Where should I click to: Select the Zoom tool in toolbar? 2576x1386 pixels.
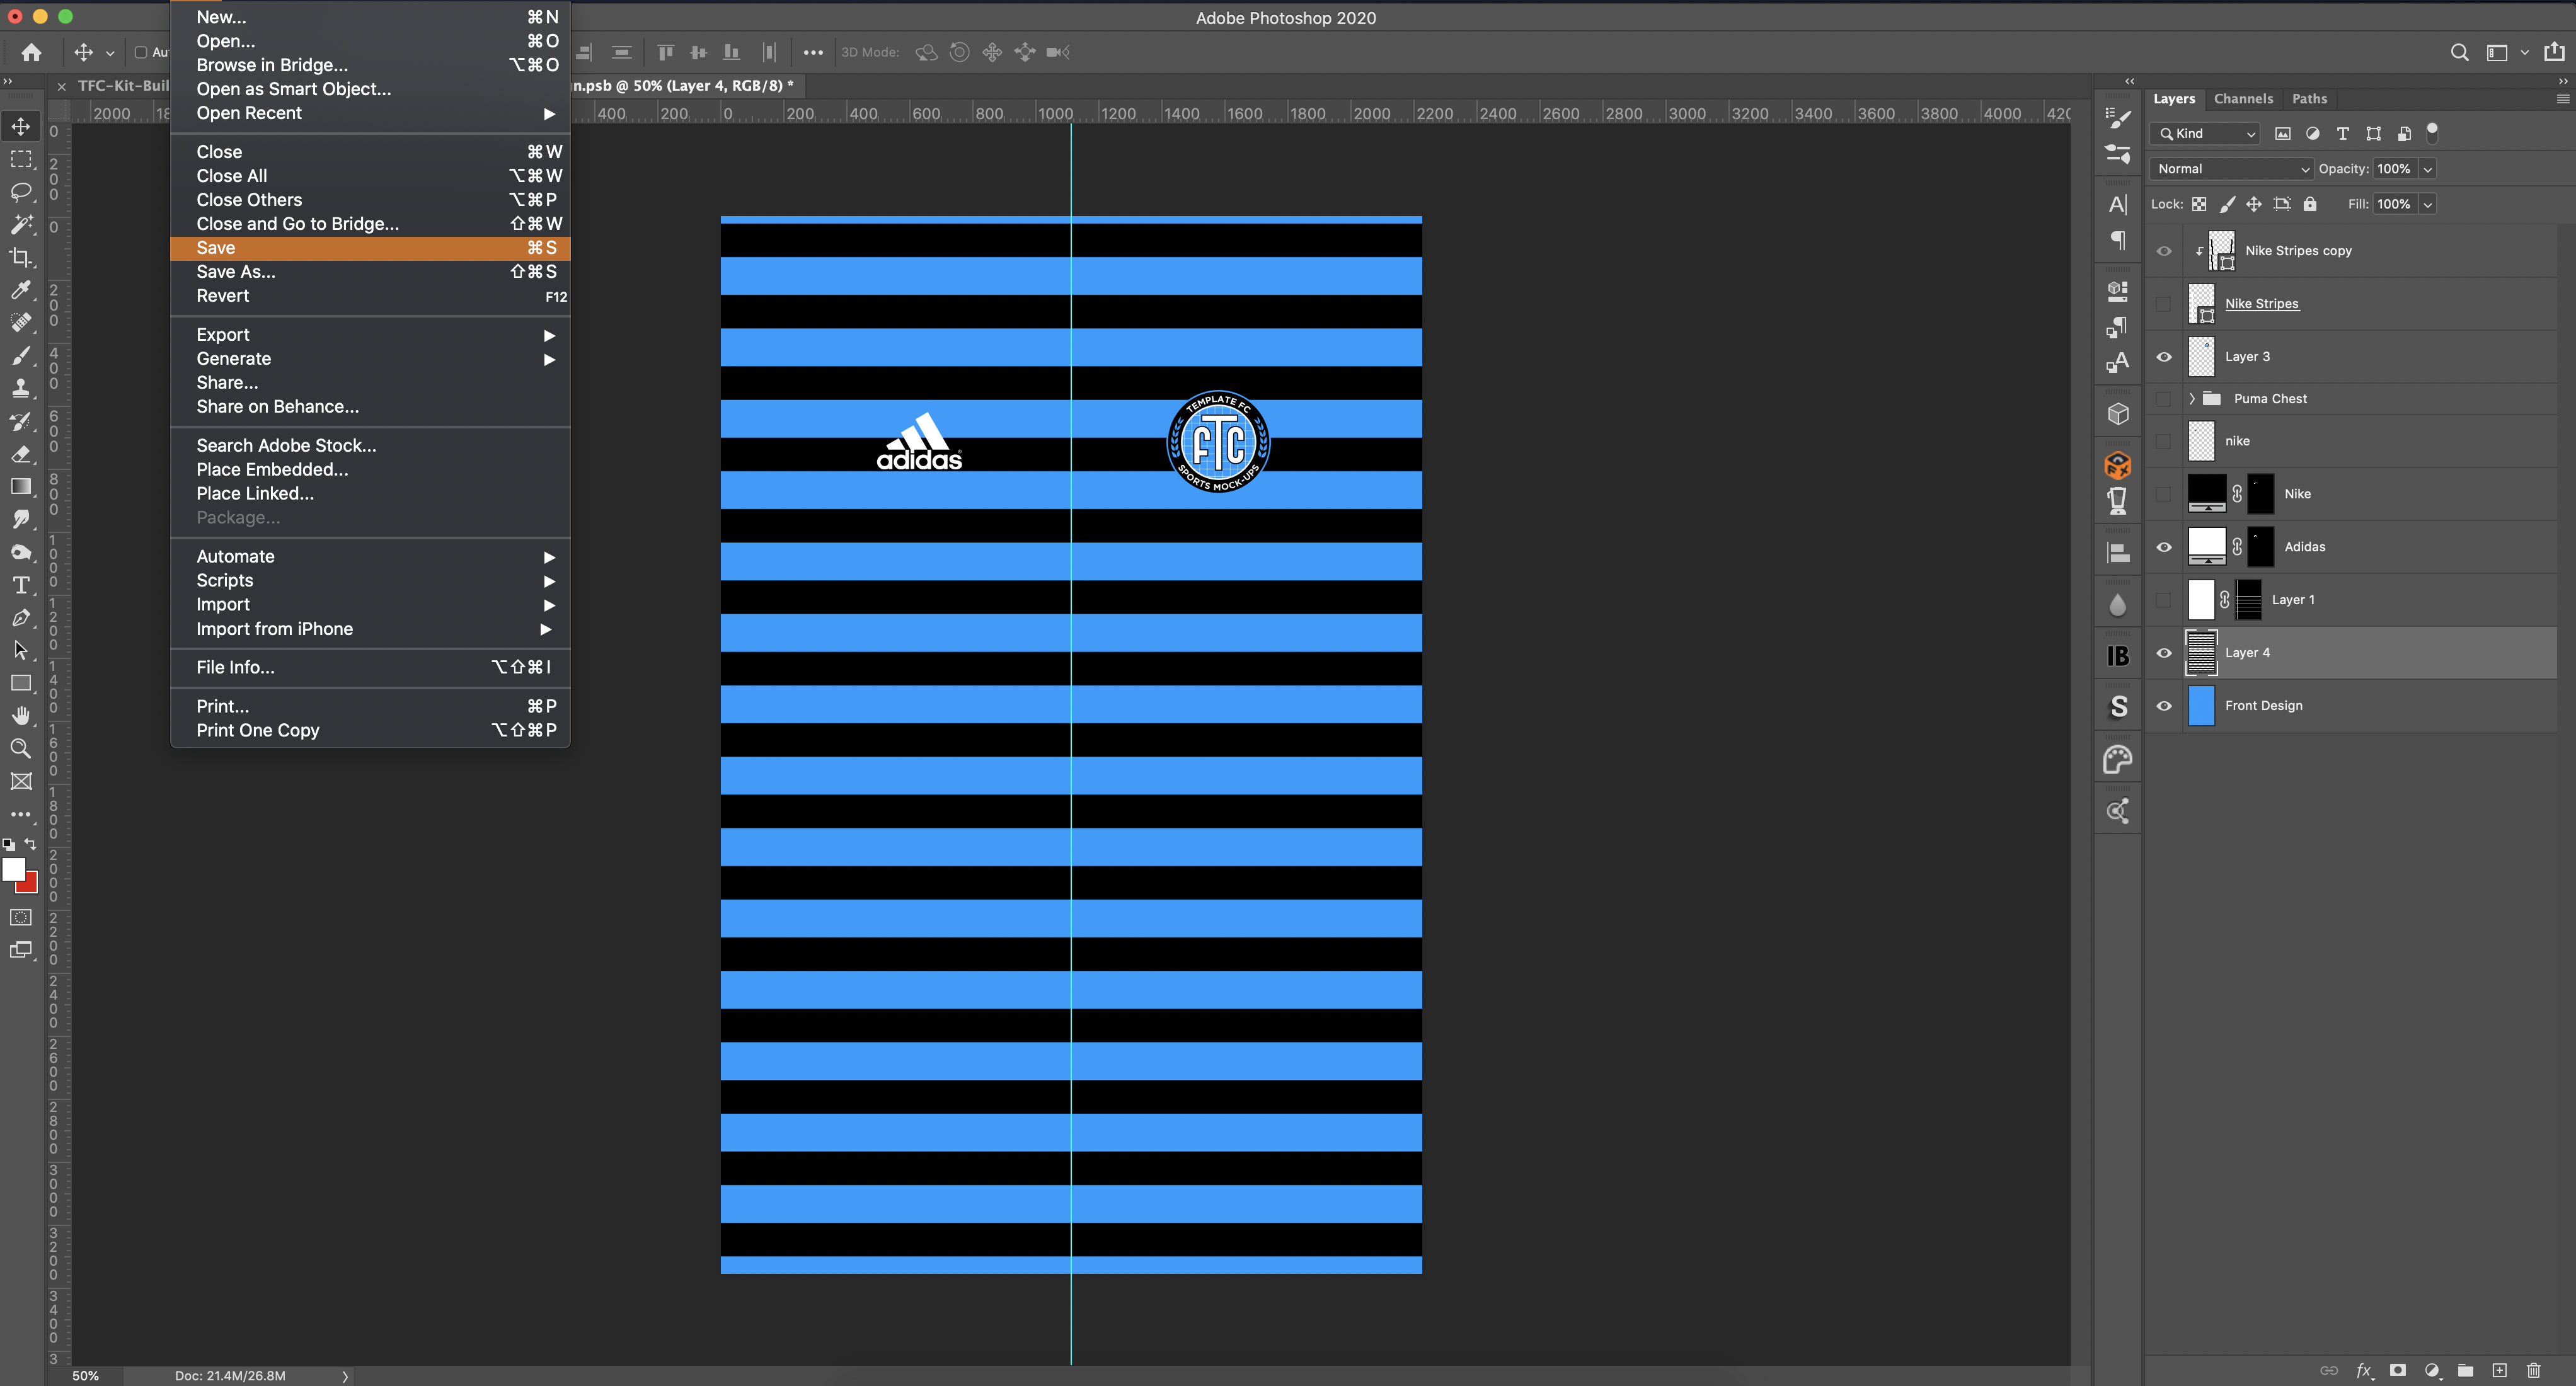coord(21,748)
